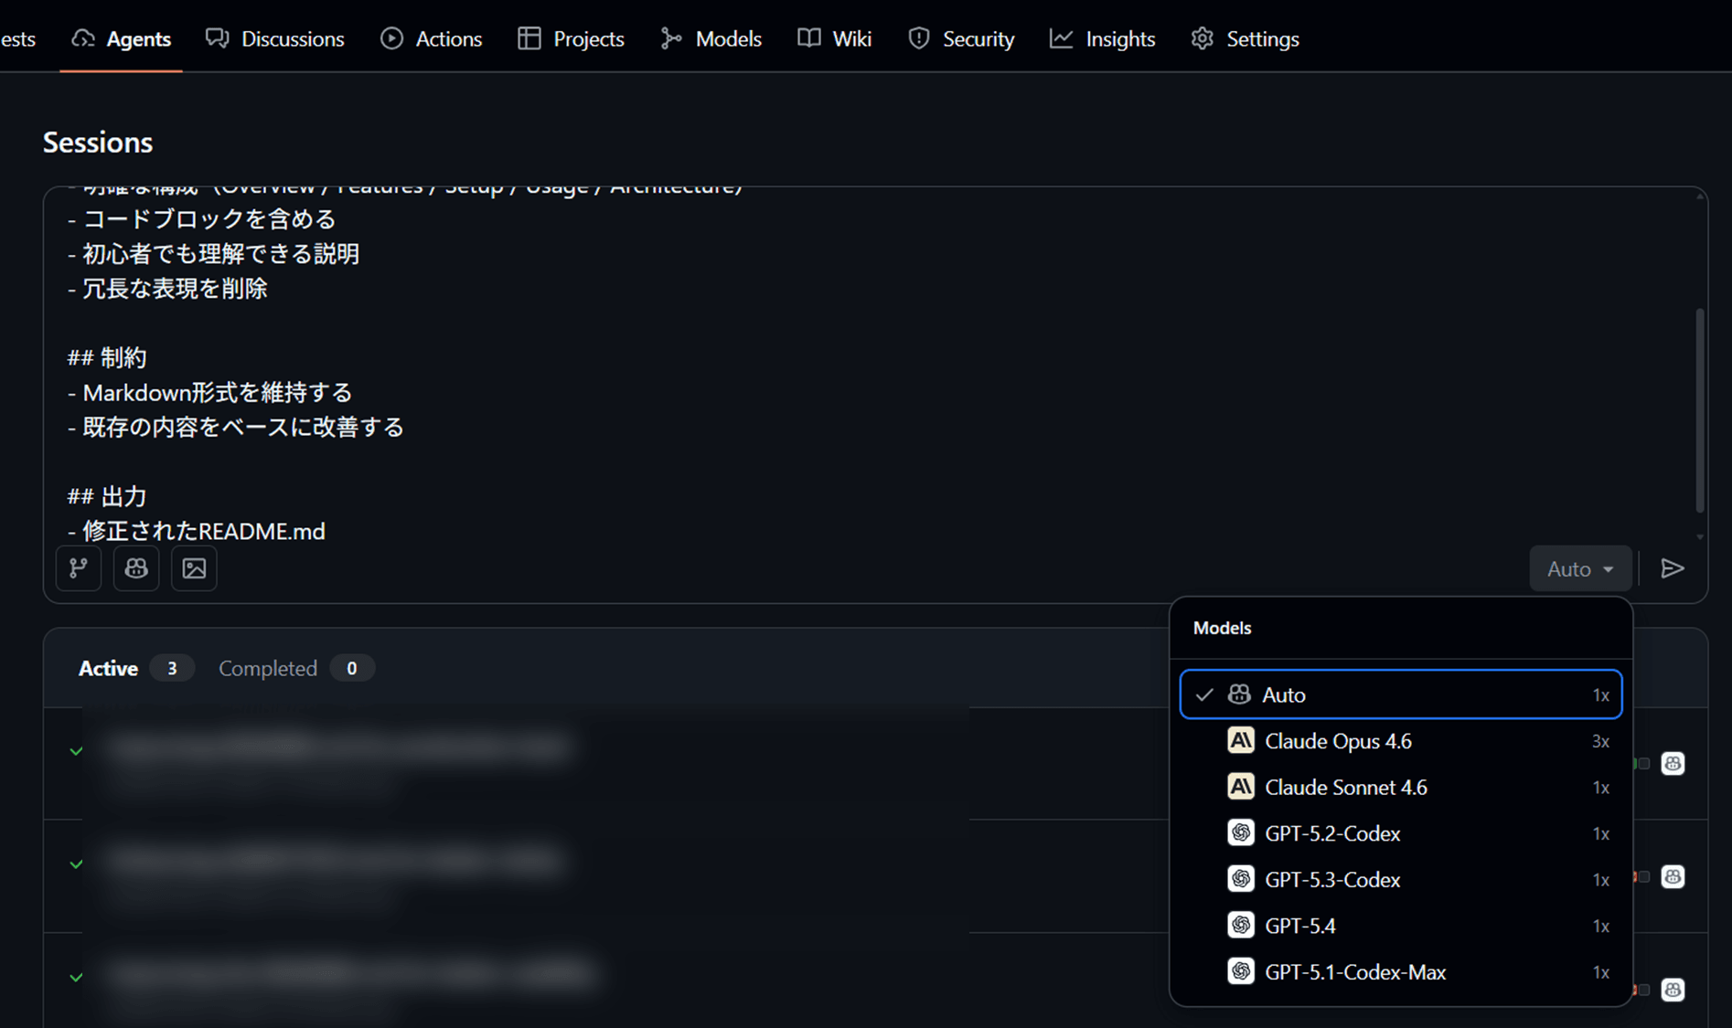Click the '冗長な表現を削除' line
This screenshot has height=1028, width=1732.
175,288
